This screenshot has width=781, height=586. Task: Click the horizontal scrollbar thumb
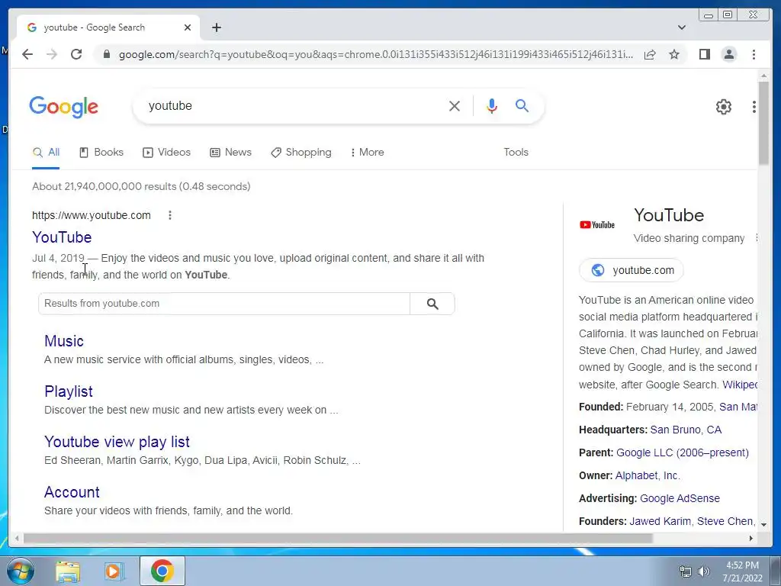(338, 538)
